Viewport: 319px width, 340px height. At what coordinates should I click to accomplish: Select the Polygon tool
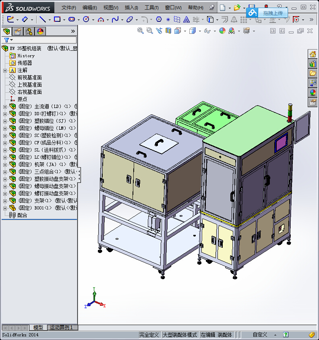[159, 19]
